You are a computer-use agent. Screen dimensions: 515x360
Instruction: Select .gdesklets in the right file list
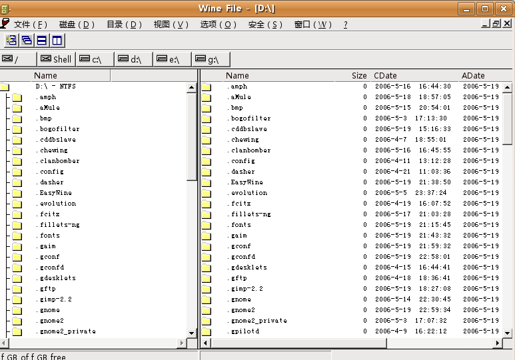tap(247, 268)
